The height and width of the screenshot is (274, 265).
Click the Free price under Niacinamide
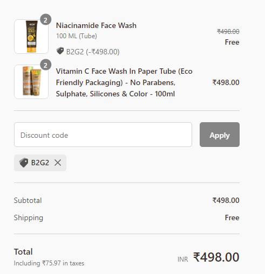tap(232, 42)
